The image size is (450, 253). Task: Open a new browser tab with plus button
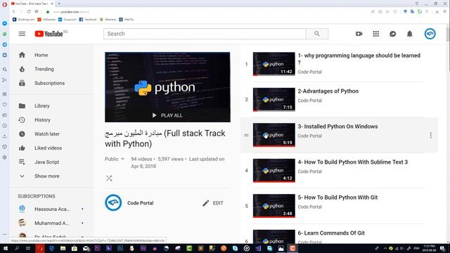59,4
